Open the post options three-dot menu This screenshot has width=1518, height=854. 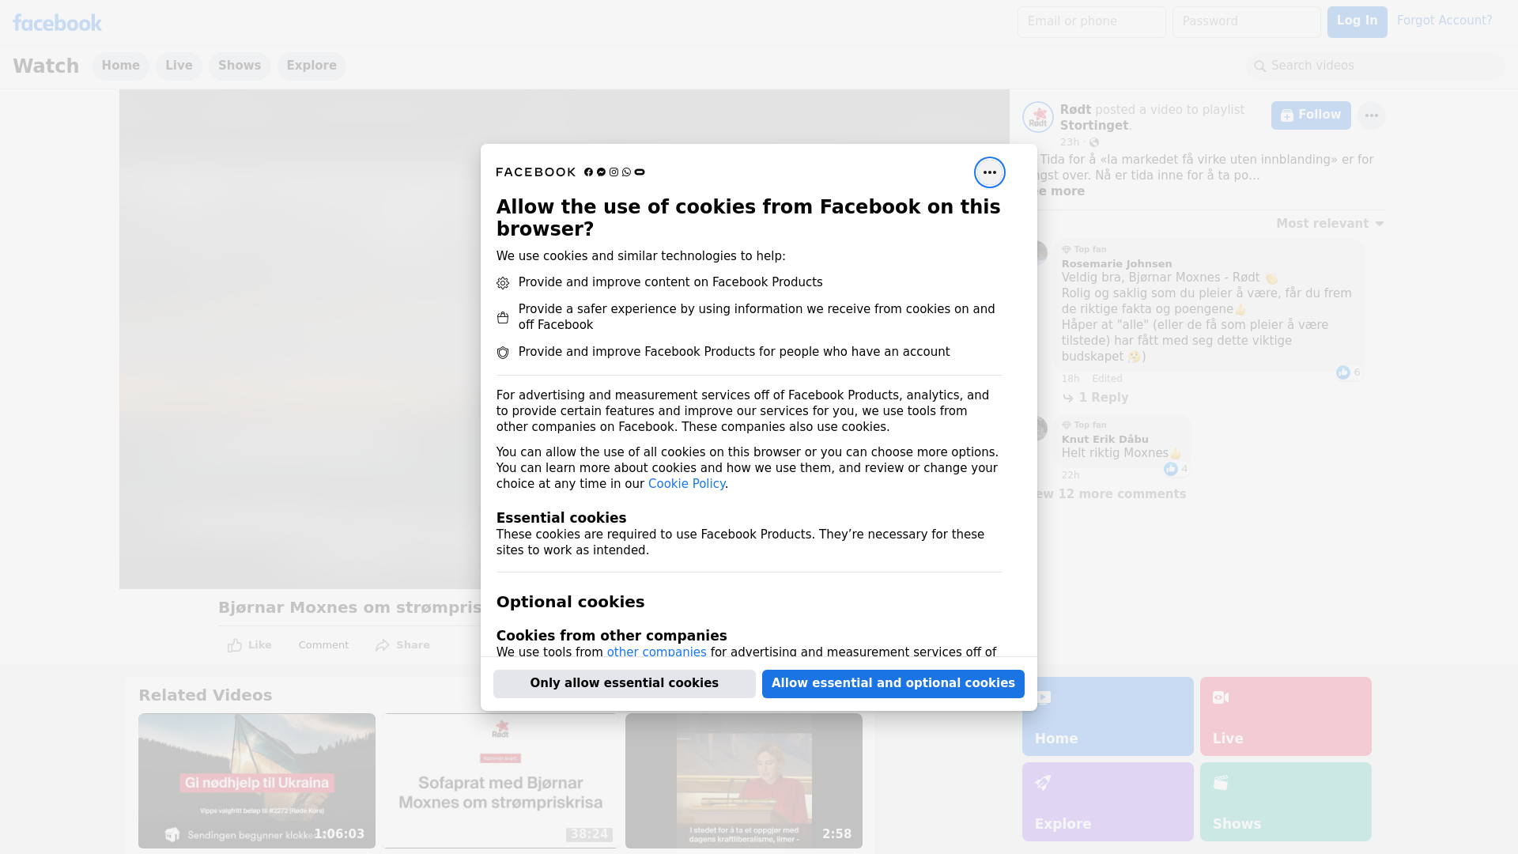pyautogui.click(x=1371, y=115)
